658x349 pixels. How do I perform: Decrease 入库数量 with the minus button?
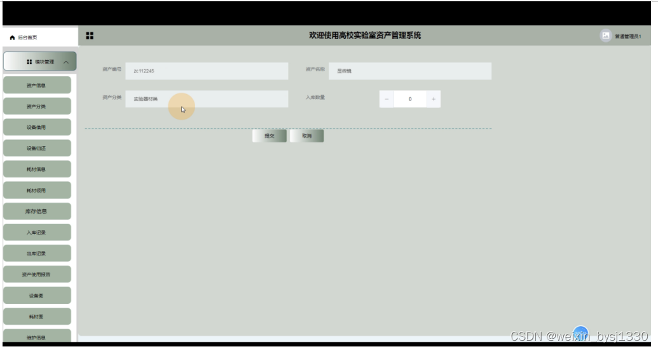[387, 99]
